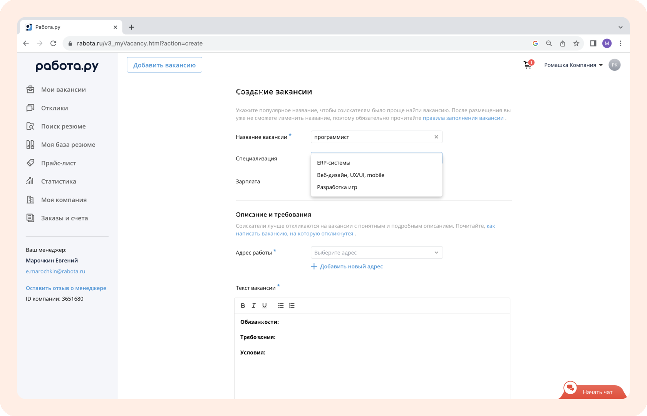The height and width of the screenshot is (416, 647).
Task: Reload the page with the refresh icon
Action: coord(54,43)
